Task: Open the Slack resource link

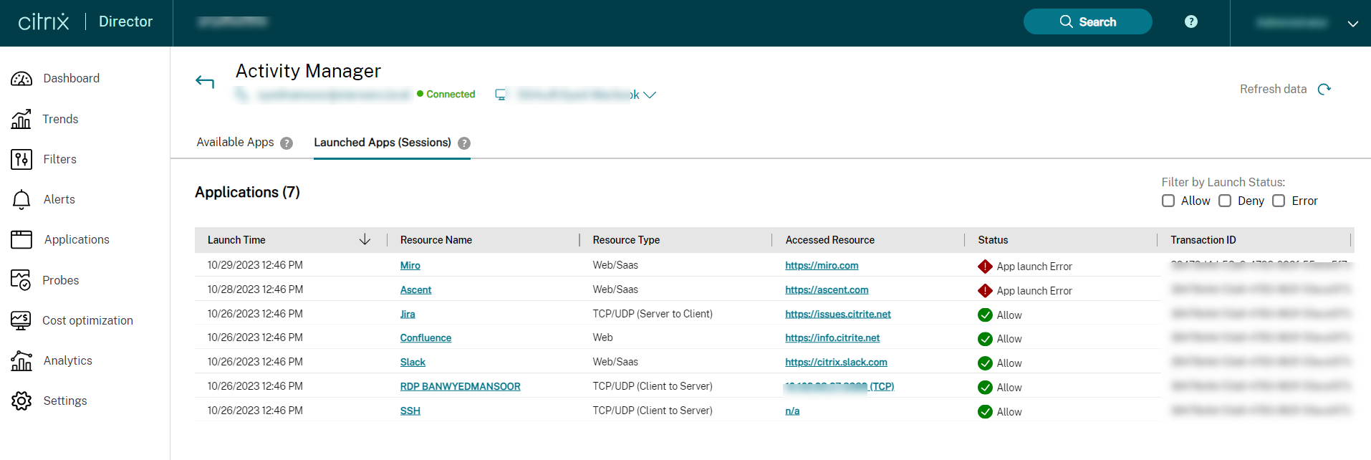Action: point(413,362)
